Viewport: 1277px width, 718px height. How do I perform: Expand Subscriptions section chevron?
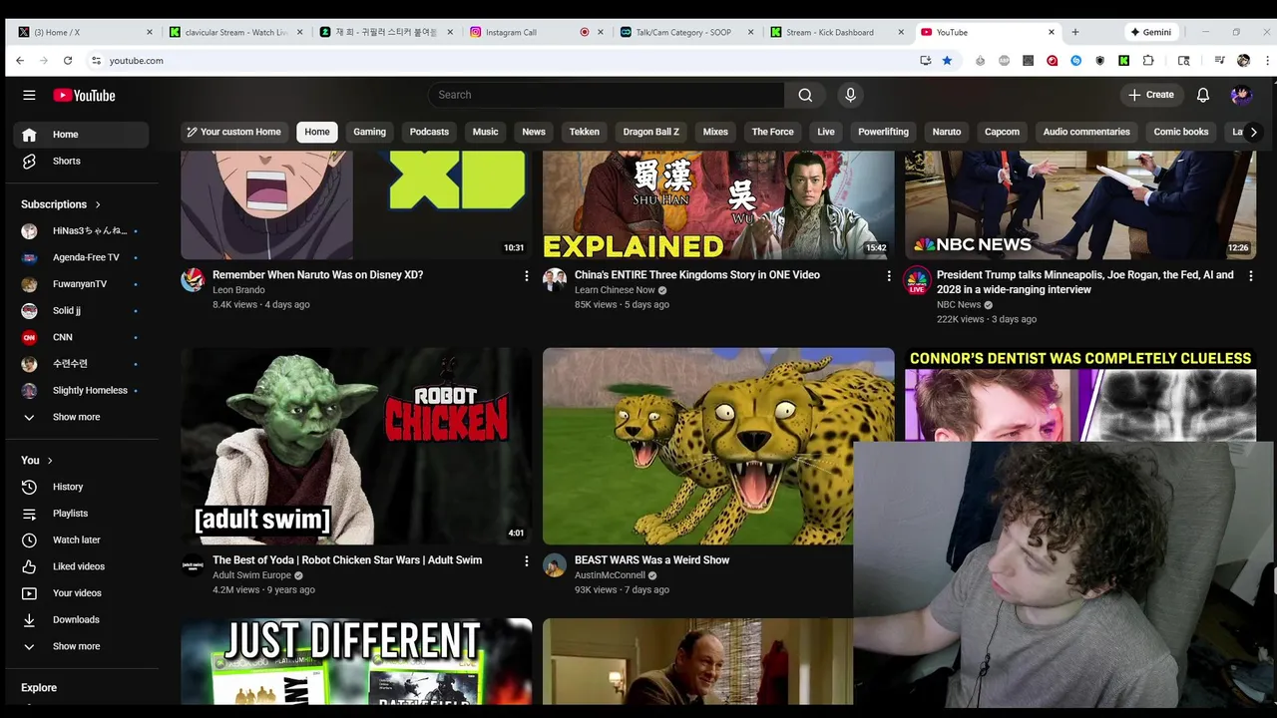(98, 204)
